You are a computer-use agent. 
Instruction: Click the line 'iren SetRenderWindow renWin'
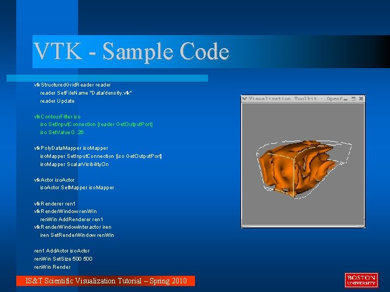click(77, 235)
